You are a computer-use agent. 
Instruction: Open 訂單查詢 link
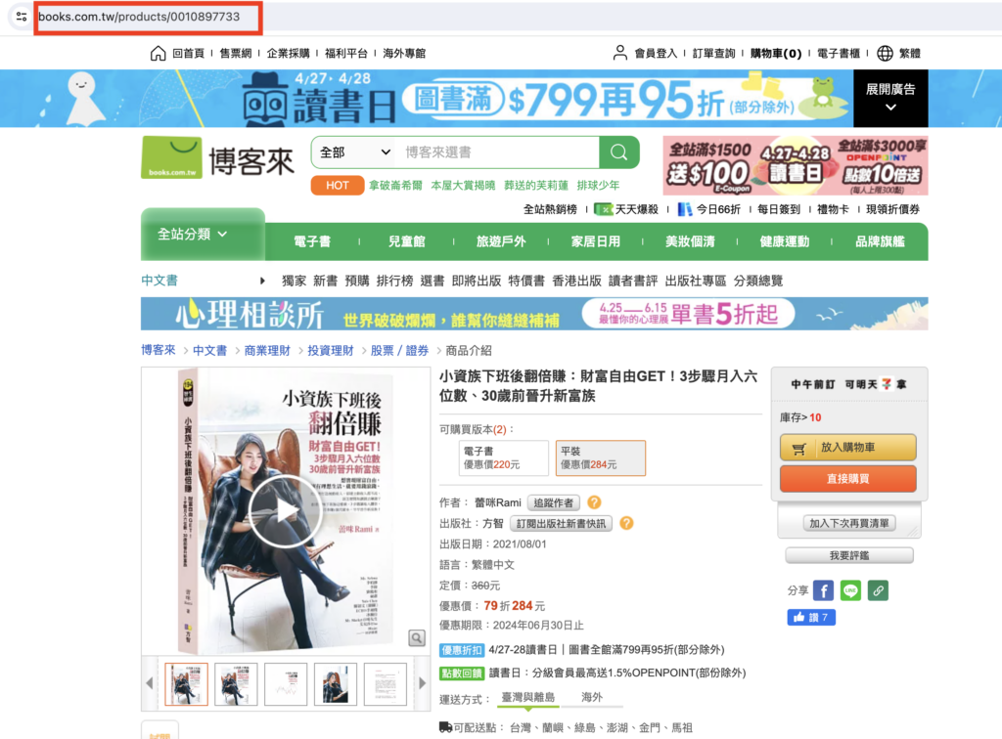click(x=713, y=54)
